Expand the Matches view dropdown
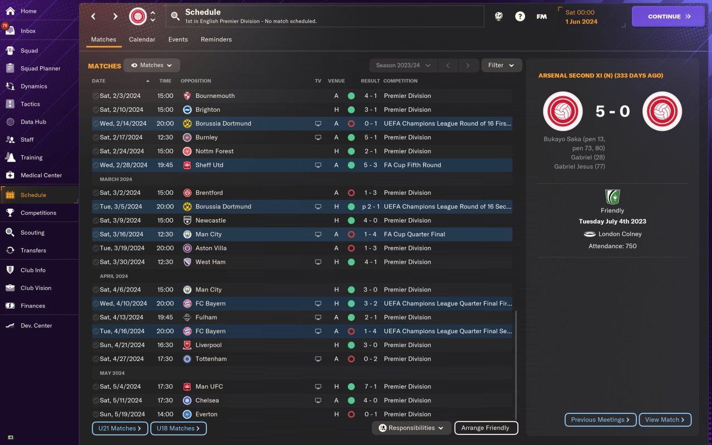This screenshot has height=445, width=712. click(x=152, y=65)
